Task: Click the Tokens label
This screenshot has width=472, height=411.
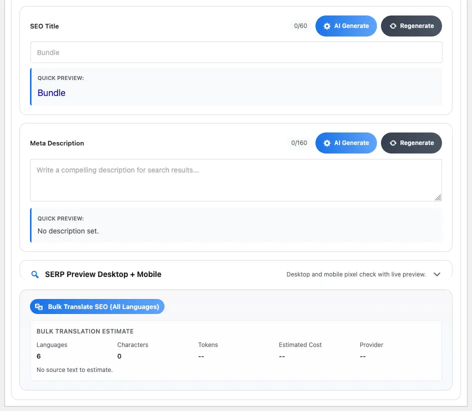Action: coord(207,345)
